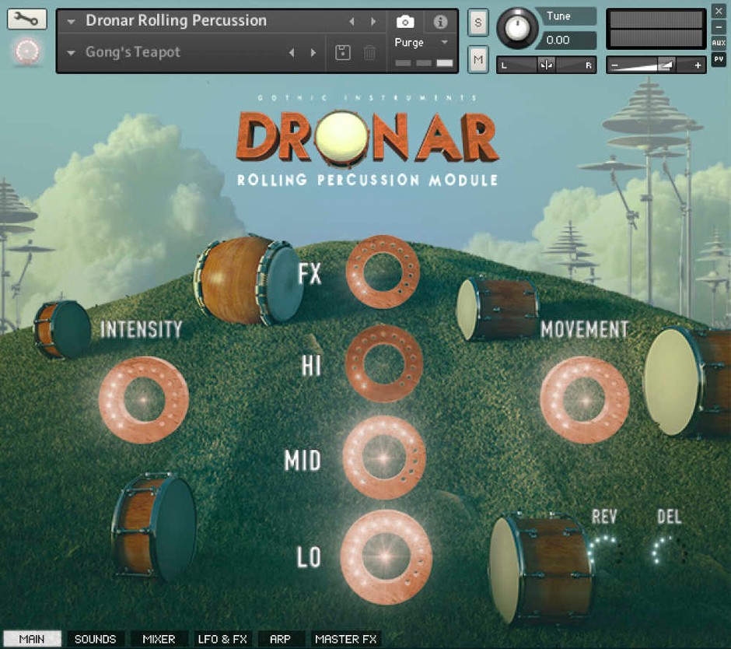Click the DEL delay dotted knob

click(x=670, y=549)
